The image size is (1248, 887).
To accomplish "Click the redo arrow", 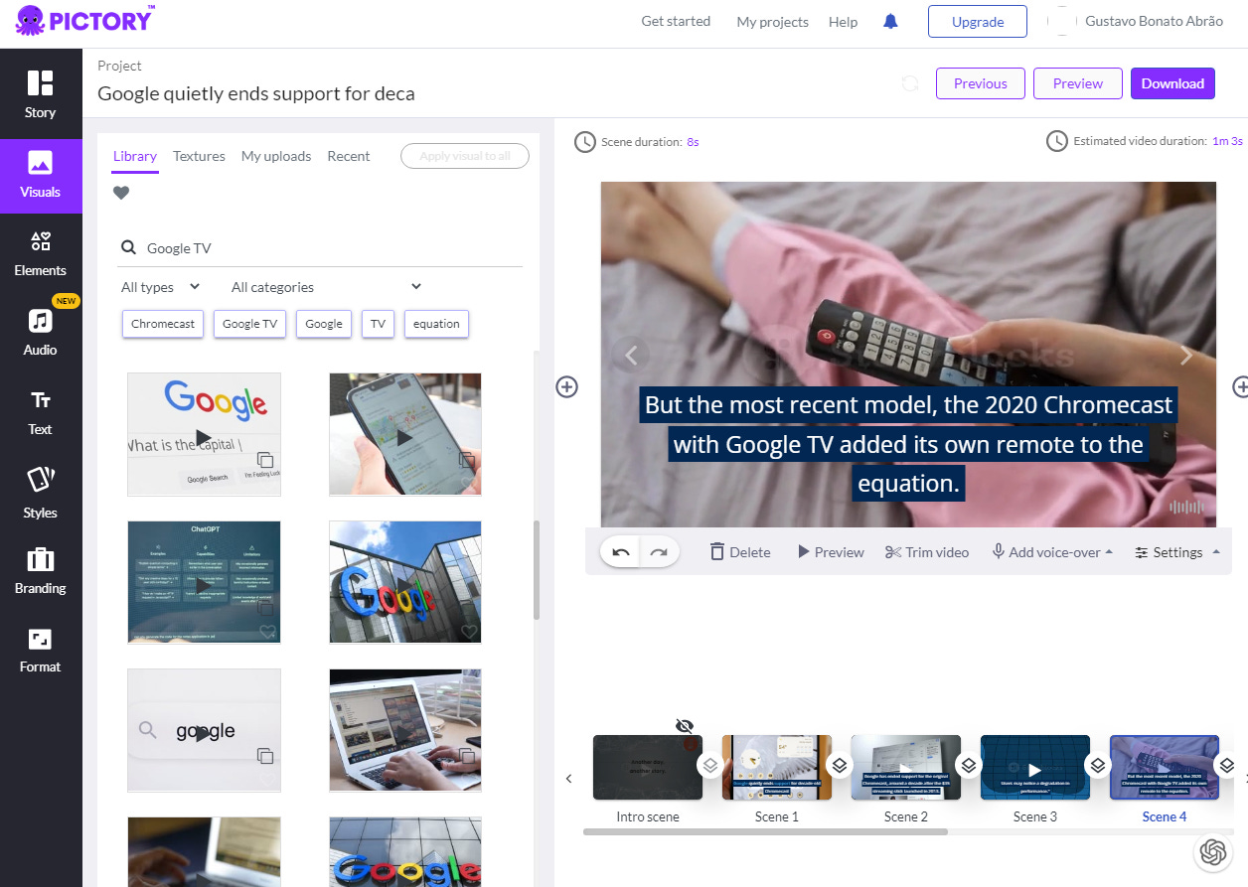I will (658, 552).
